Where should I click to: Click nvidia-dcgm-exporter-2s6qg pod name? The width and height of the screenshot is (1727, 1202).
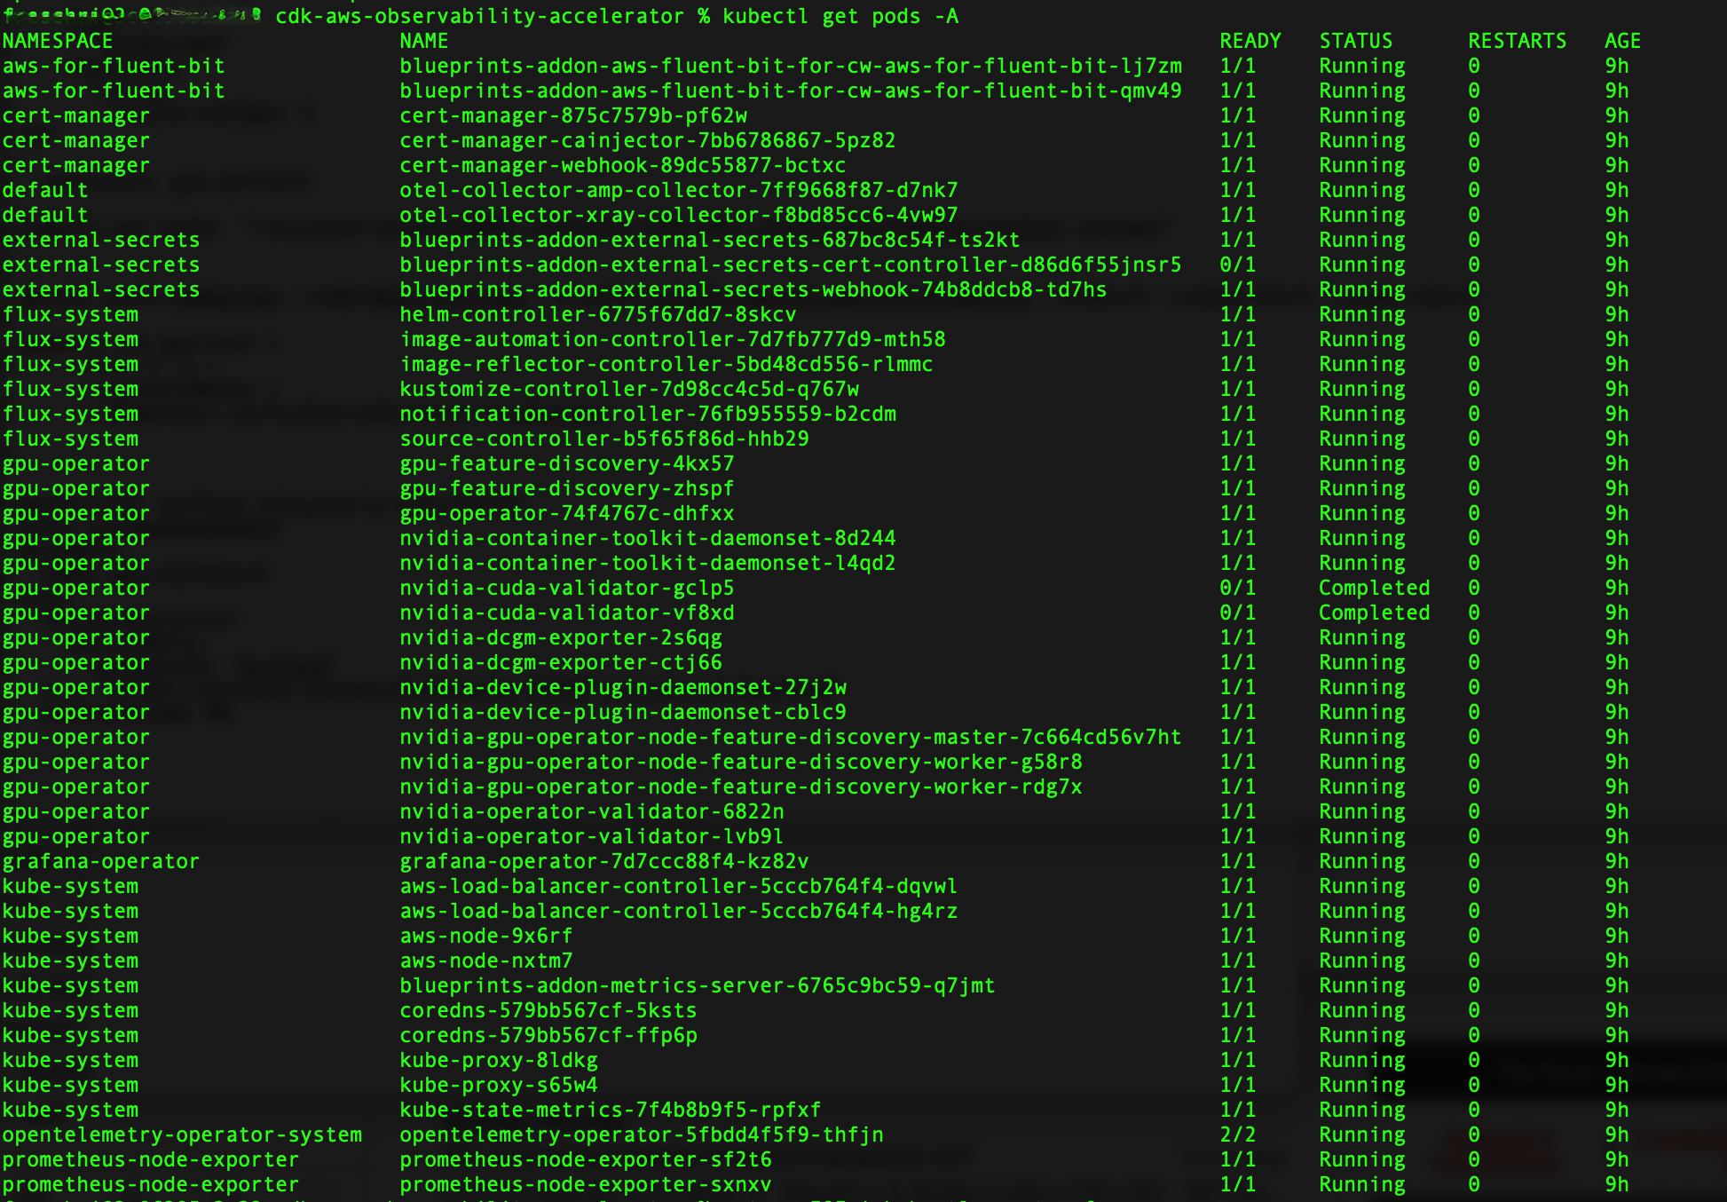pos(561,637)
